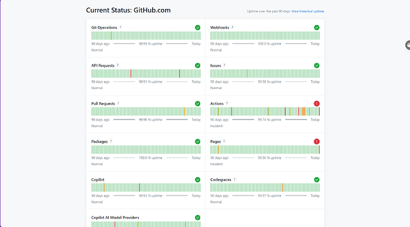Click the Copilot AI Model Providers heading
Viewport: 410px width, 227px height.
pos(115,217)
